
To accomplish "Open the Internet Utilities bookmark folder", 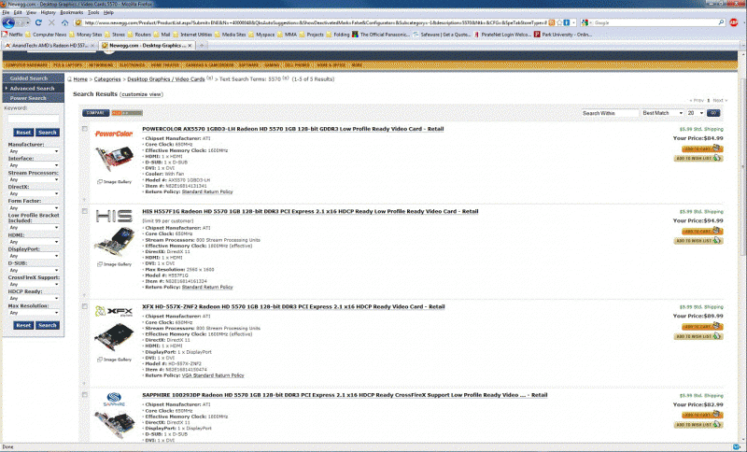I will [192, 35].
